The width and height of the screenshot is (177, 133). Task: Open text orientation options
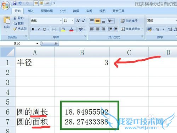pyautogui.click(x=111, y=21)
